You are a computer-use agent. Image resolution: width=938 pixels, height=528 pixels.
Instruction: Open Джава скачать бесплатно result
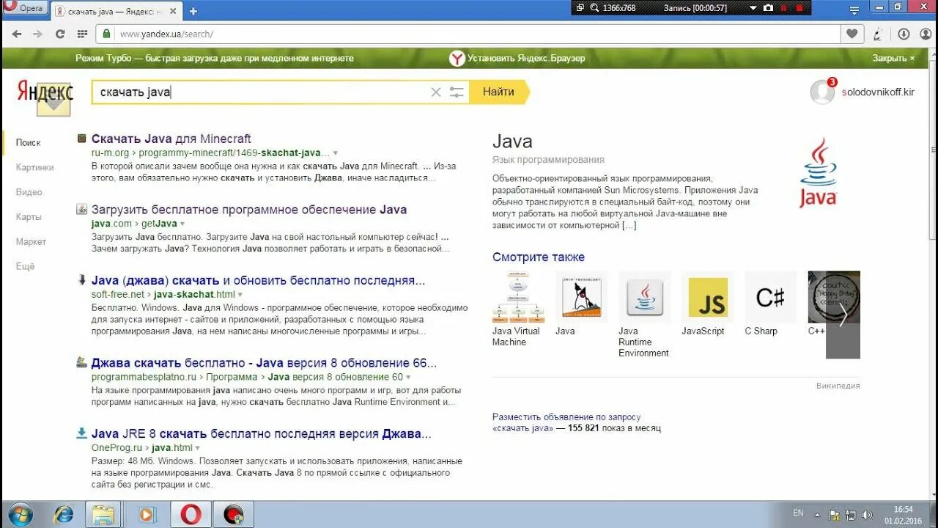click(x=264, y=363)
